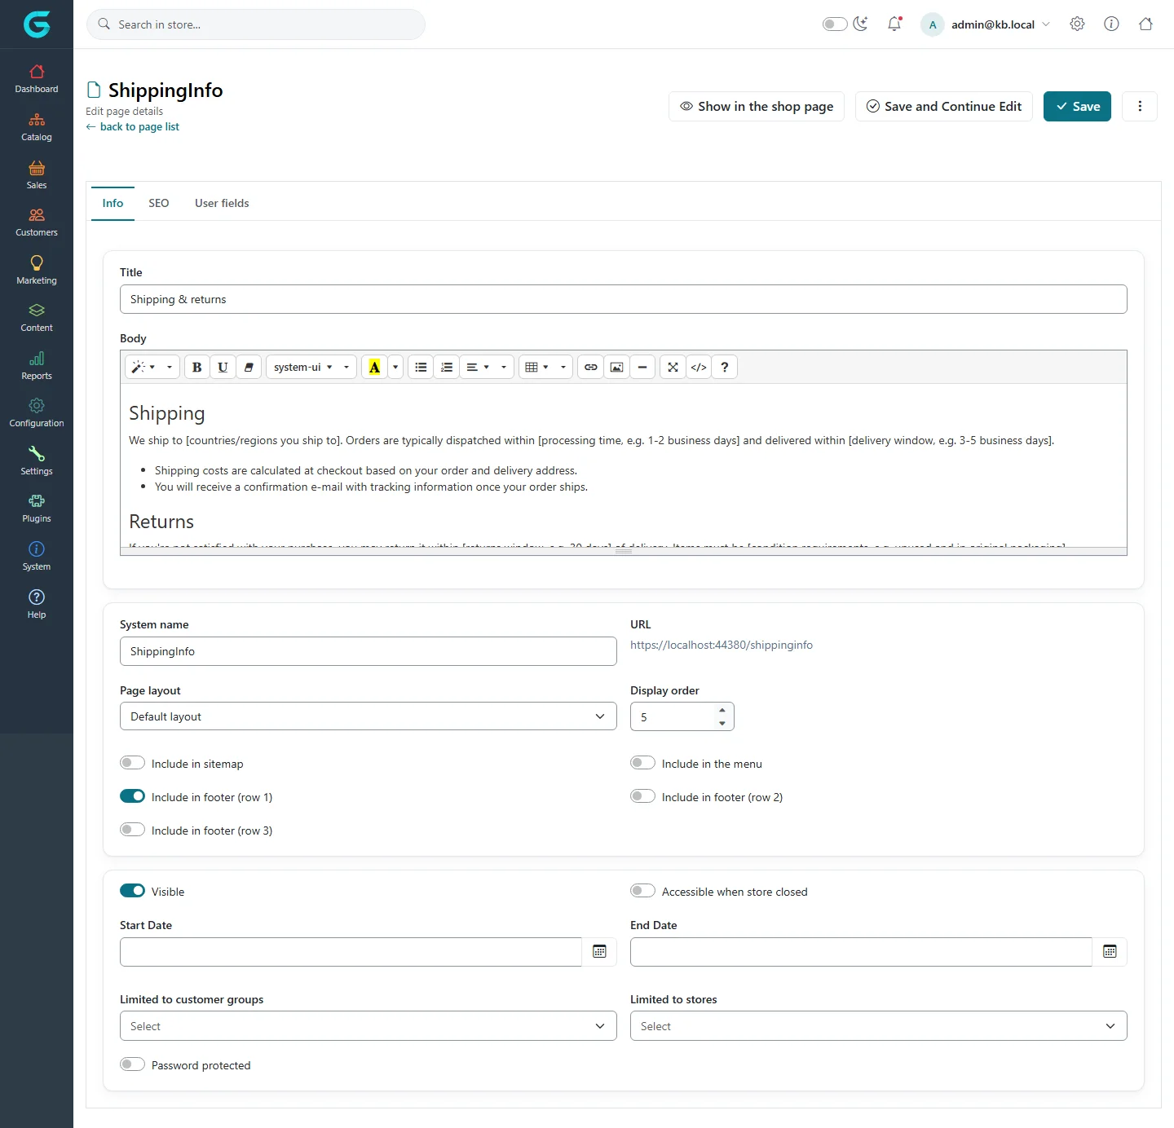Turn on Password protected

(132, 1064)
